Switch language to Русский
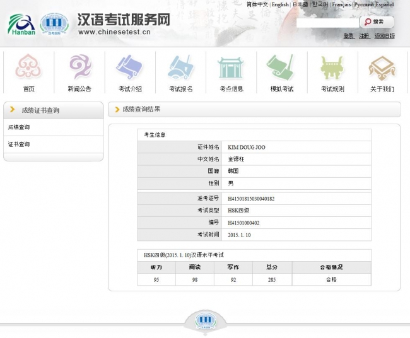 point(364,4)
